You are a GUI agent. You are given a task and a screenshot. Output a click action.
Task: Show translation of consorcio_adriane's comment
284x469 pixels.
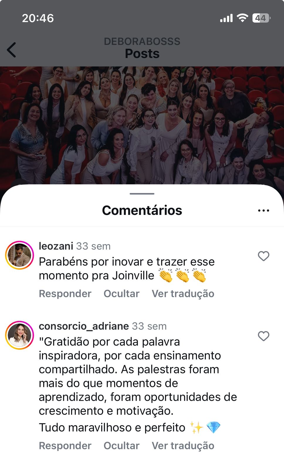pos(183,446)
